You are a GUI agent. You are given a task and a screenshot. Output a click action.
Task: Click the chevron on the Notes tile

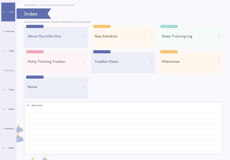[x=85, y=87]
